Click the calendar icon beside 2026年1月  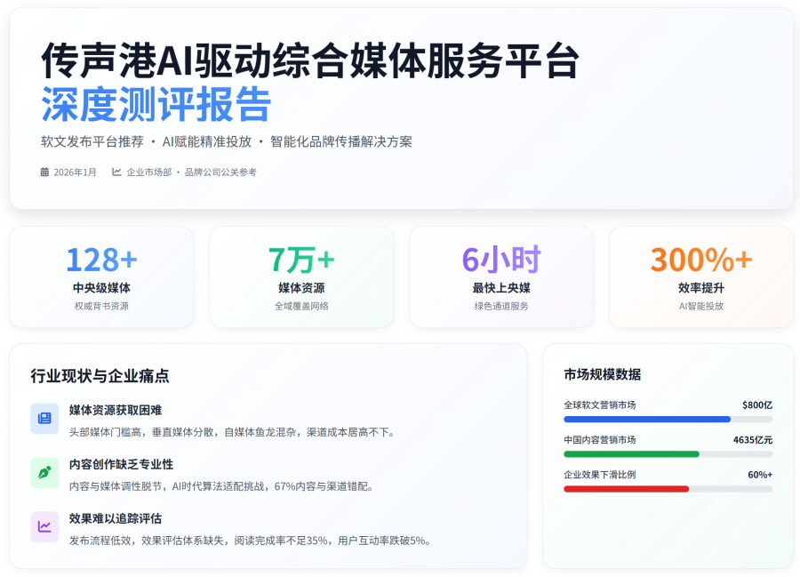(44, 172)
